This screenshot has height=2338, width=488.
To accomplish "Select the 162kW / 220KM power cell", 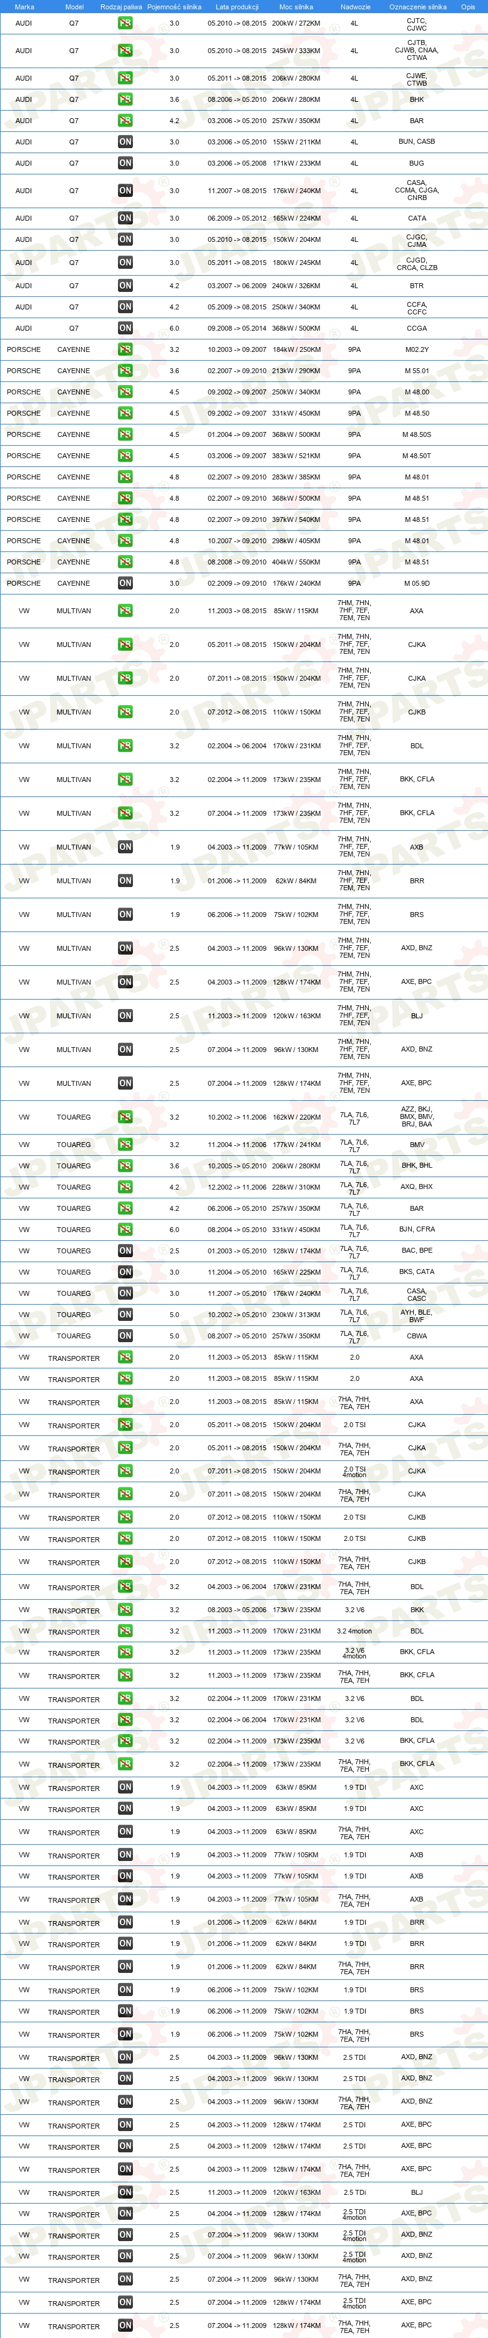I will [296, 1117].
